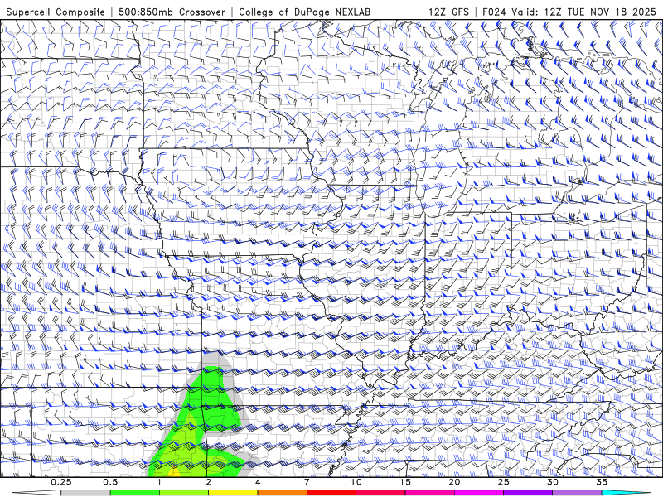
Task: Click the color scale label 20
Action: pyautogui.click(x=454, y=482)
